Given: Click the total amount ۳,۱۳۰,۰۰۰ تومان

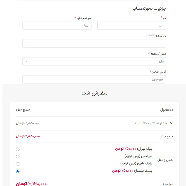Looking at the screenshot, I should 31,184.
